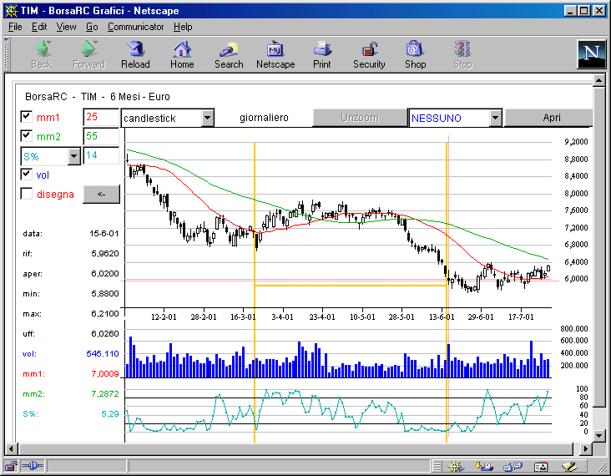Click the mm2 period field with 55
Viewport: 611px width, 476px height.
tap(101, 136)
